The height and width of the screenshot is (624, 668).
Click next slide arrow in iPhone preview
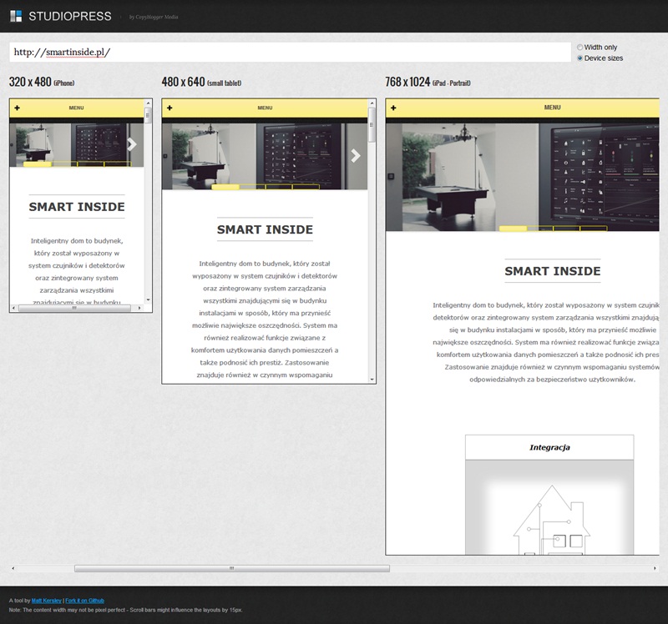[x=132, y=145]
